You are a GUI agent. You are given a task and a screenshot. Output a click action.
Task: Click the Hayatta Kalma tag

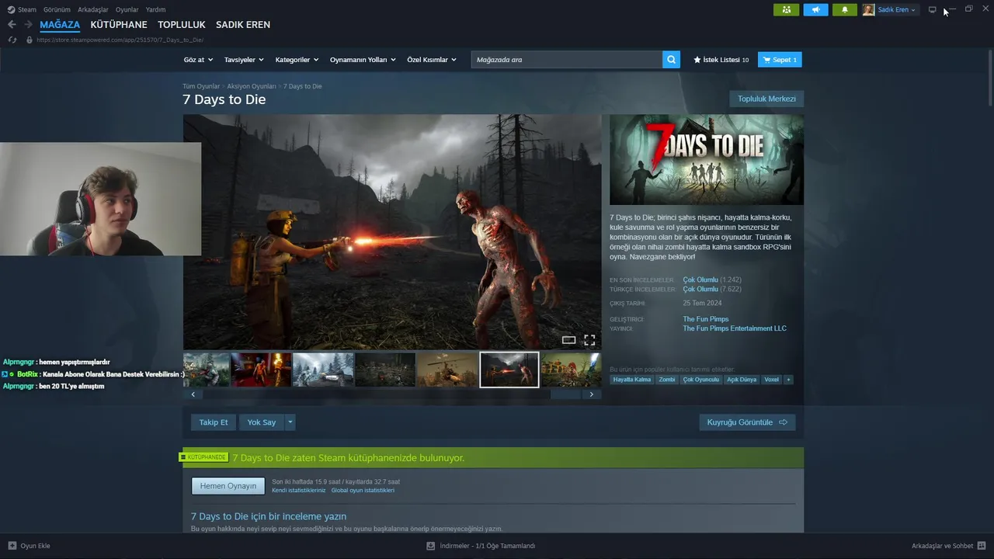(x=632, y=380)
